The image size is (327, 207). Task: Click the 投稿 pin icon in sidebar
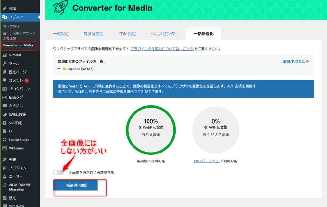coord(4,9)
